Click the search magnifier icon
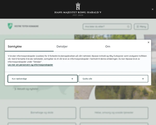 click(x=128, y=27)
